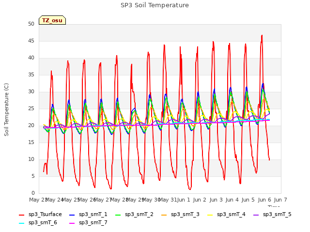The height and width of the screenshot is (232, 310).
Task: Click the sp3_smT_5 legend label
Action: 277,214
